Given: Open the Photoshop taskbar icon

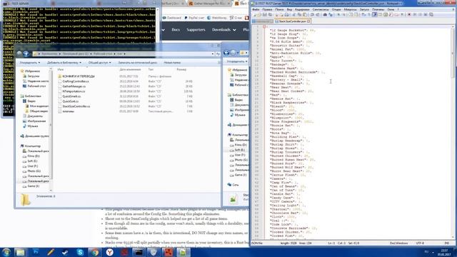Looking at the screenshot, I should 36,252.
